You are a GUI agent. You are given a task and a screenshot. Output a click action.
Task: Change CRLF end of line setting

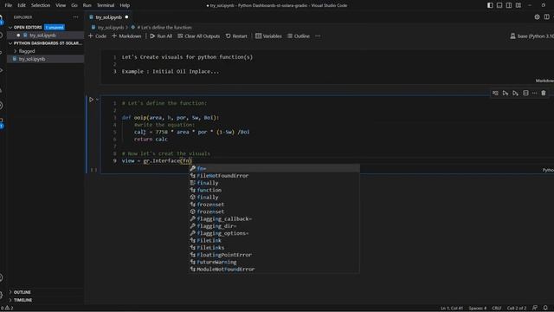pyautogui.click(x=496, y=309)
